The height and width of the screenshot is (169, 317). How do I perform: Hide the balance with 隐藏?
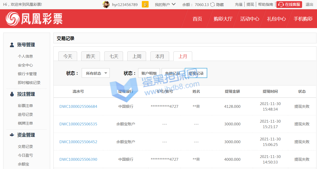[220, 5]
